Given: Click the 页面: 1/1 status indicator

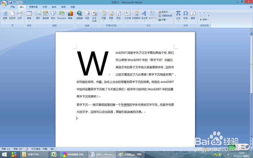Looking at the screenshot, I should [6, 149].
